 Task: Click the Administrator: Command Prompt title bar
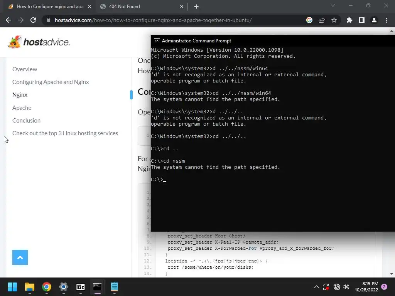[x=273, y=41]
